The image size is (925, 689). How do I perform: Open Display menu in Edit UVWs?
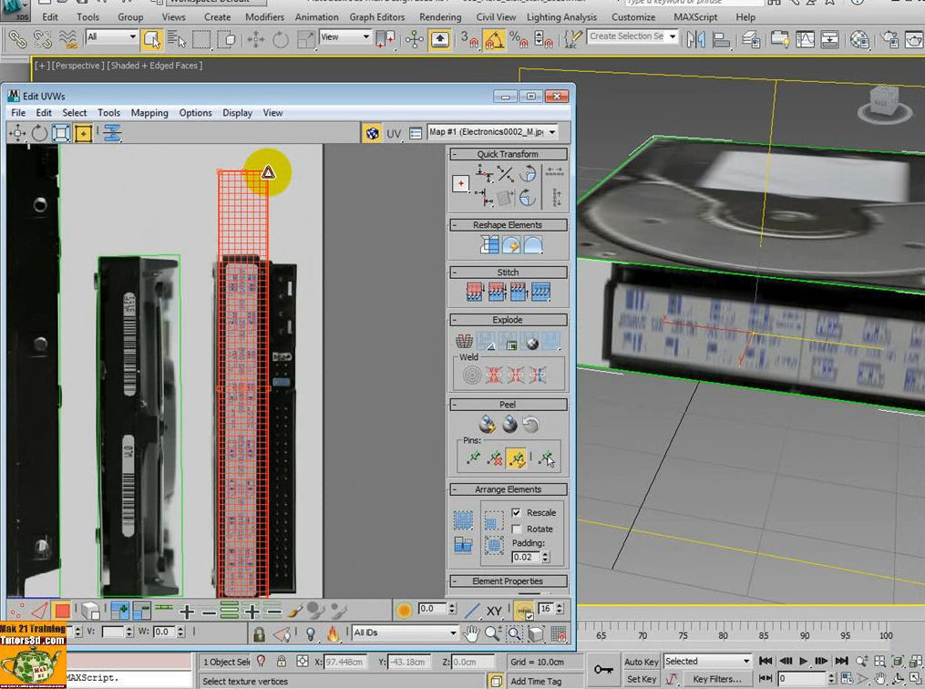pyautogui.click(x=237, y=113)
